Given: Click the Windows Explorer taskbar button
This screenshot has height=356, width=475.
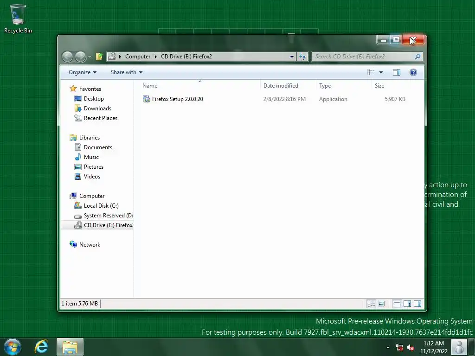Looking at the screenshot, I should point(70,347).
